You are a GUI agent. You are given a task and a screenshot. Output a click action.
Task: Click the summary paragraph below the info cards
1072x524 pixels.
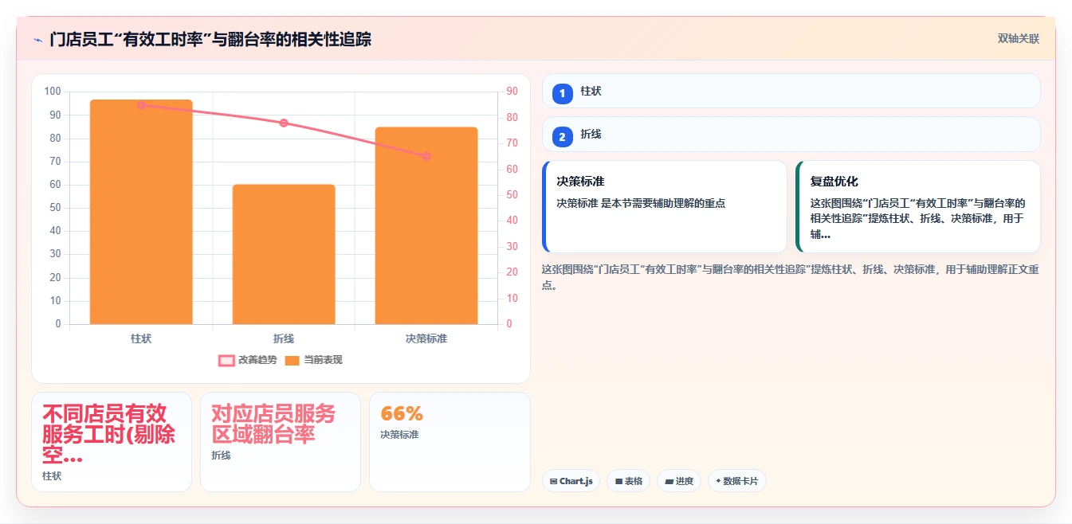(790, 277)
